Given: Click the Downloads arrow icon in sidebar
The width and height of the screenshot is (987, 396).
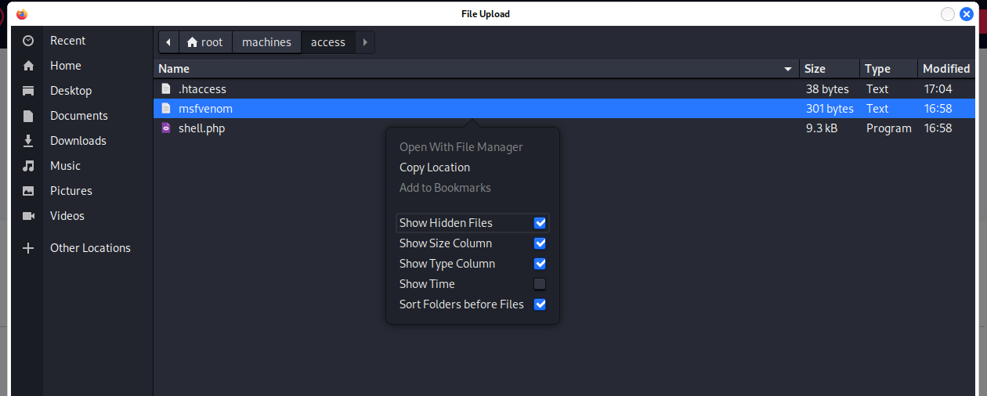Looking at the screenshot, I should click(28, 141).
